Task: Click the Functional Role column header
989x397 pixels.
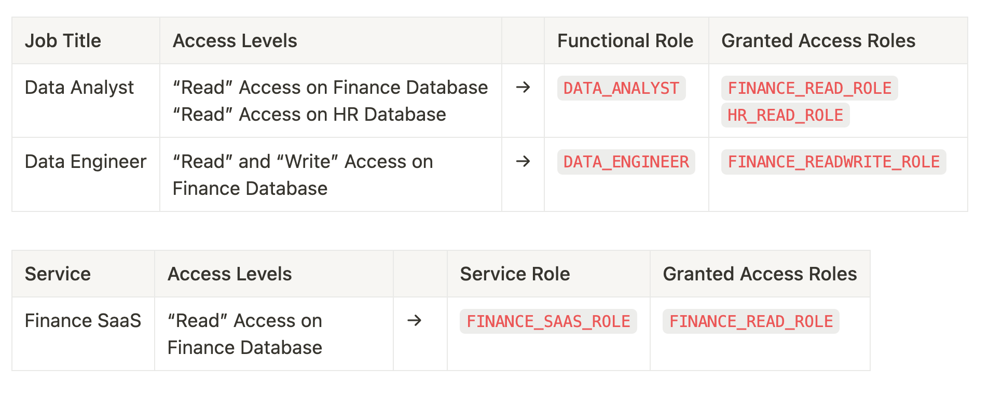Action: click(x=625, y=40)
